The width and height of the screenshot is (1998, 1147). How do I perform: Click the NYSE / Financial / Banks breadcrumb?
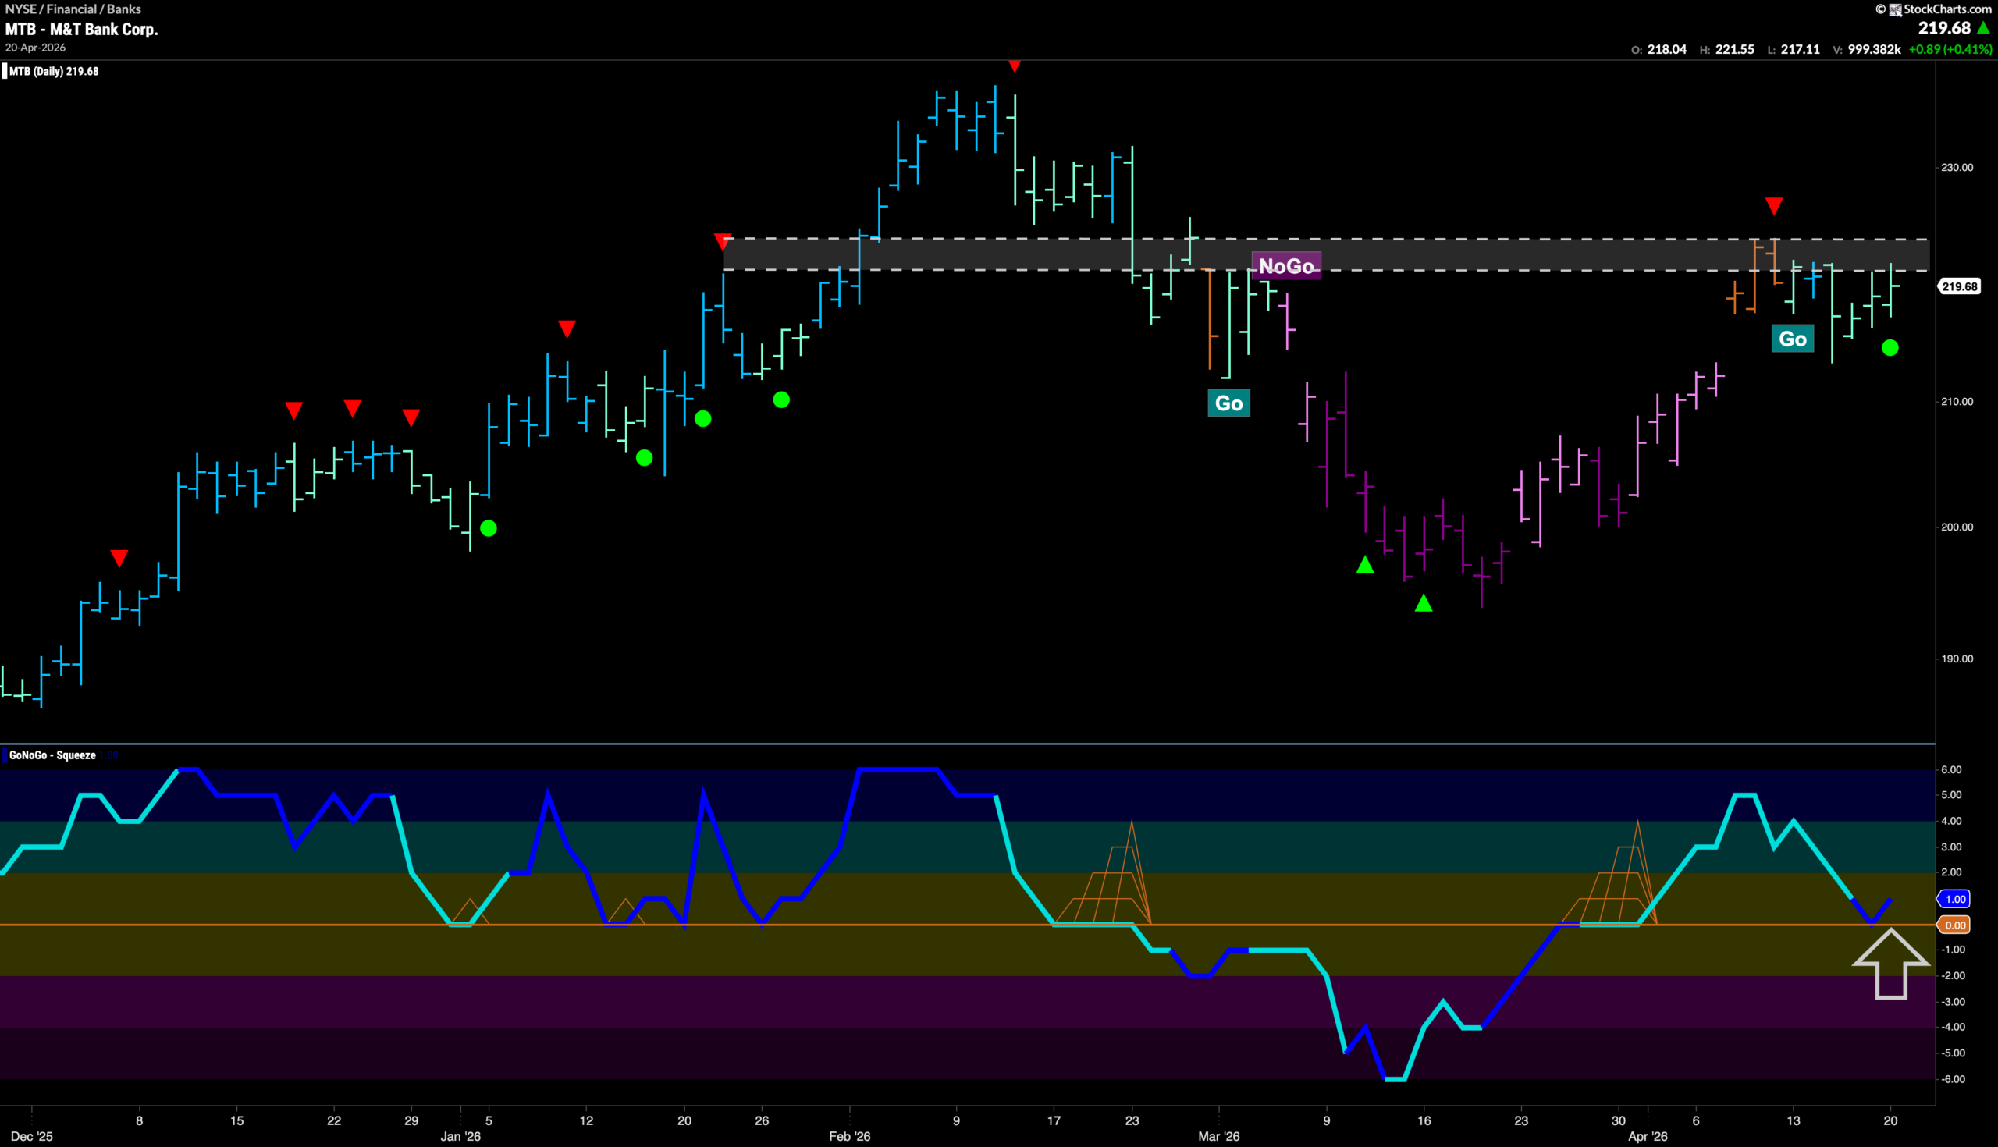73,9
